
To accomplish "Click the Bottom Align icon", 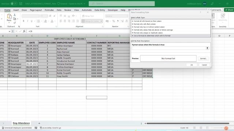I will click(x=69, y=16).
